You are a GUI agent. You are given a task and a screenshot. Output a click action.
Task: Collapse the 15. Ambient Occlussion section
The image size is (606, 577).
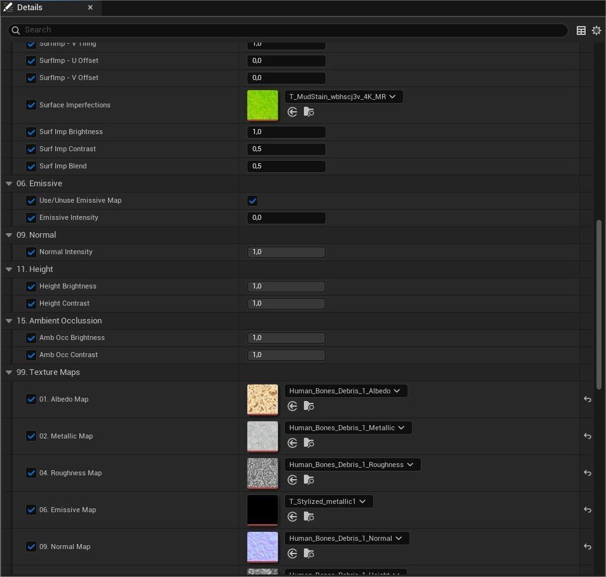pyautogui.click(x=9, y=321)
